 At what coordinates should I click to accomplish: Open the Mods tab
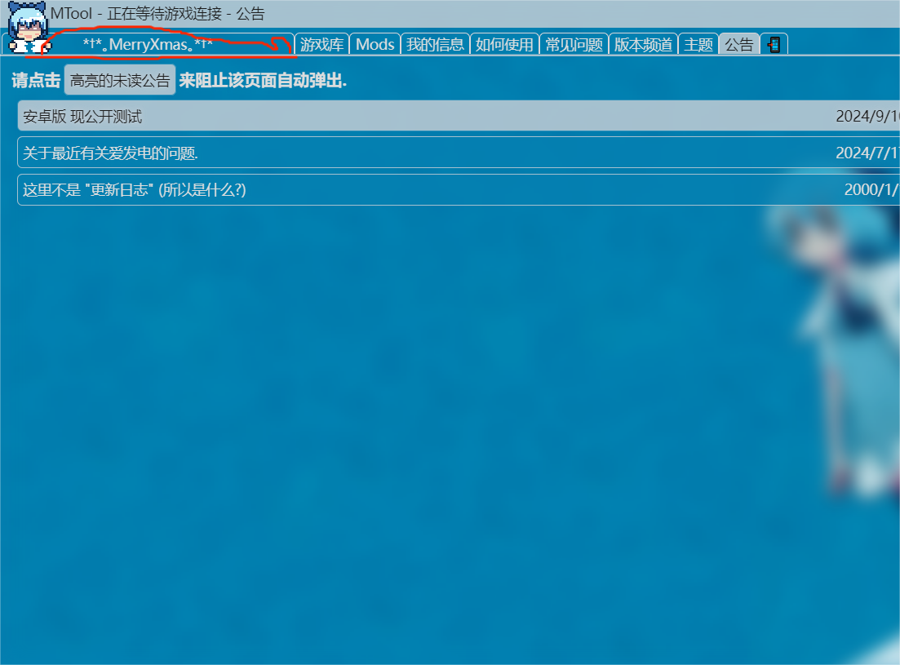point(375,45)
